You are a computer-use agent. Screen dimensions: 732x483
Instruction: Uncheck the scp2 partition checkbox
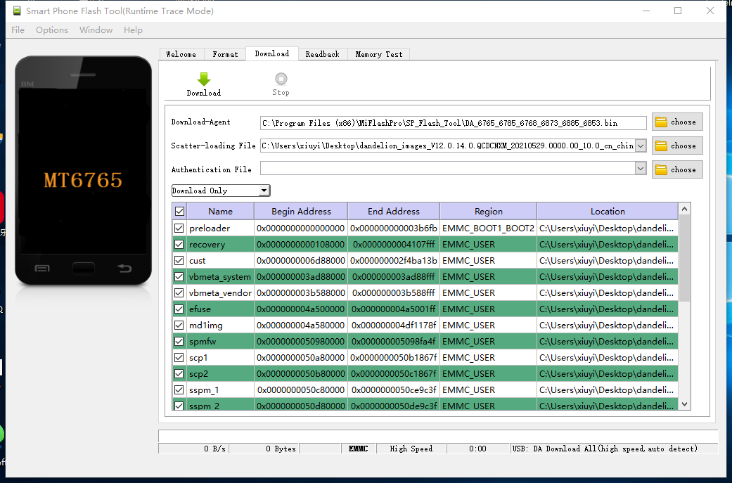click(179, 374)
